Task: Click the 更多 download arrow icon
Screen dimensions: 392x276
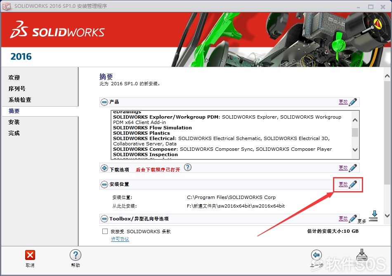Action: 373,216
